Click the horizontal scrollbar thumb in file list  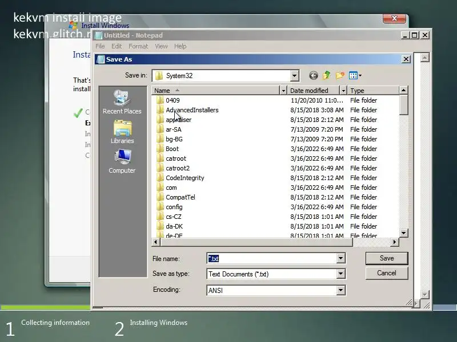(x=256, y=242)
